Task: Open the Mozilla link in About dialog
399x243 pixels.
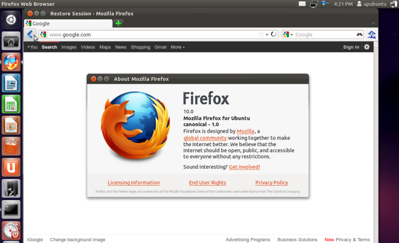Action: click(x=245, y=131)
